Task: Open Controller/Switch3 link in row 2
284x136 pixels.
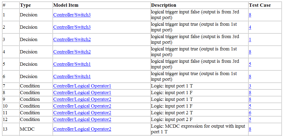Action: (72, 27)
